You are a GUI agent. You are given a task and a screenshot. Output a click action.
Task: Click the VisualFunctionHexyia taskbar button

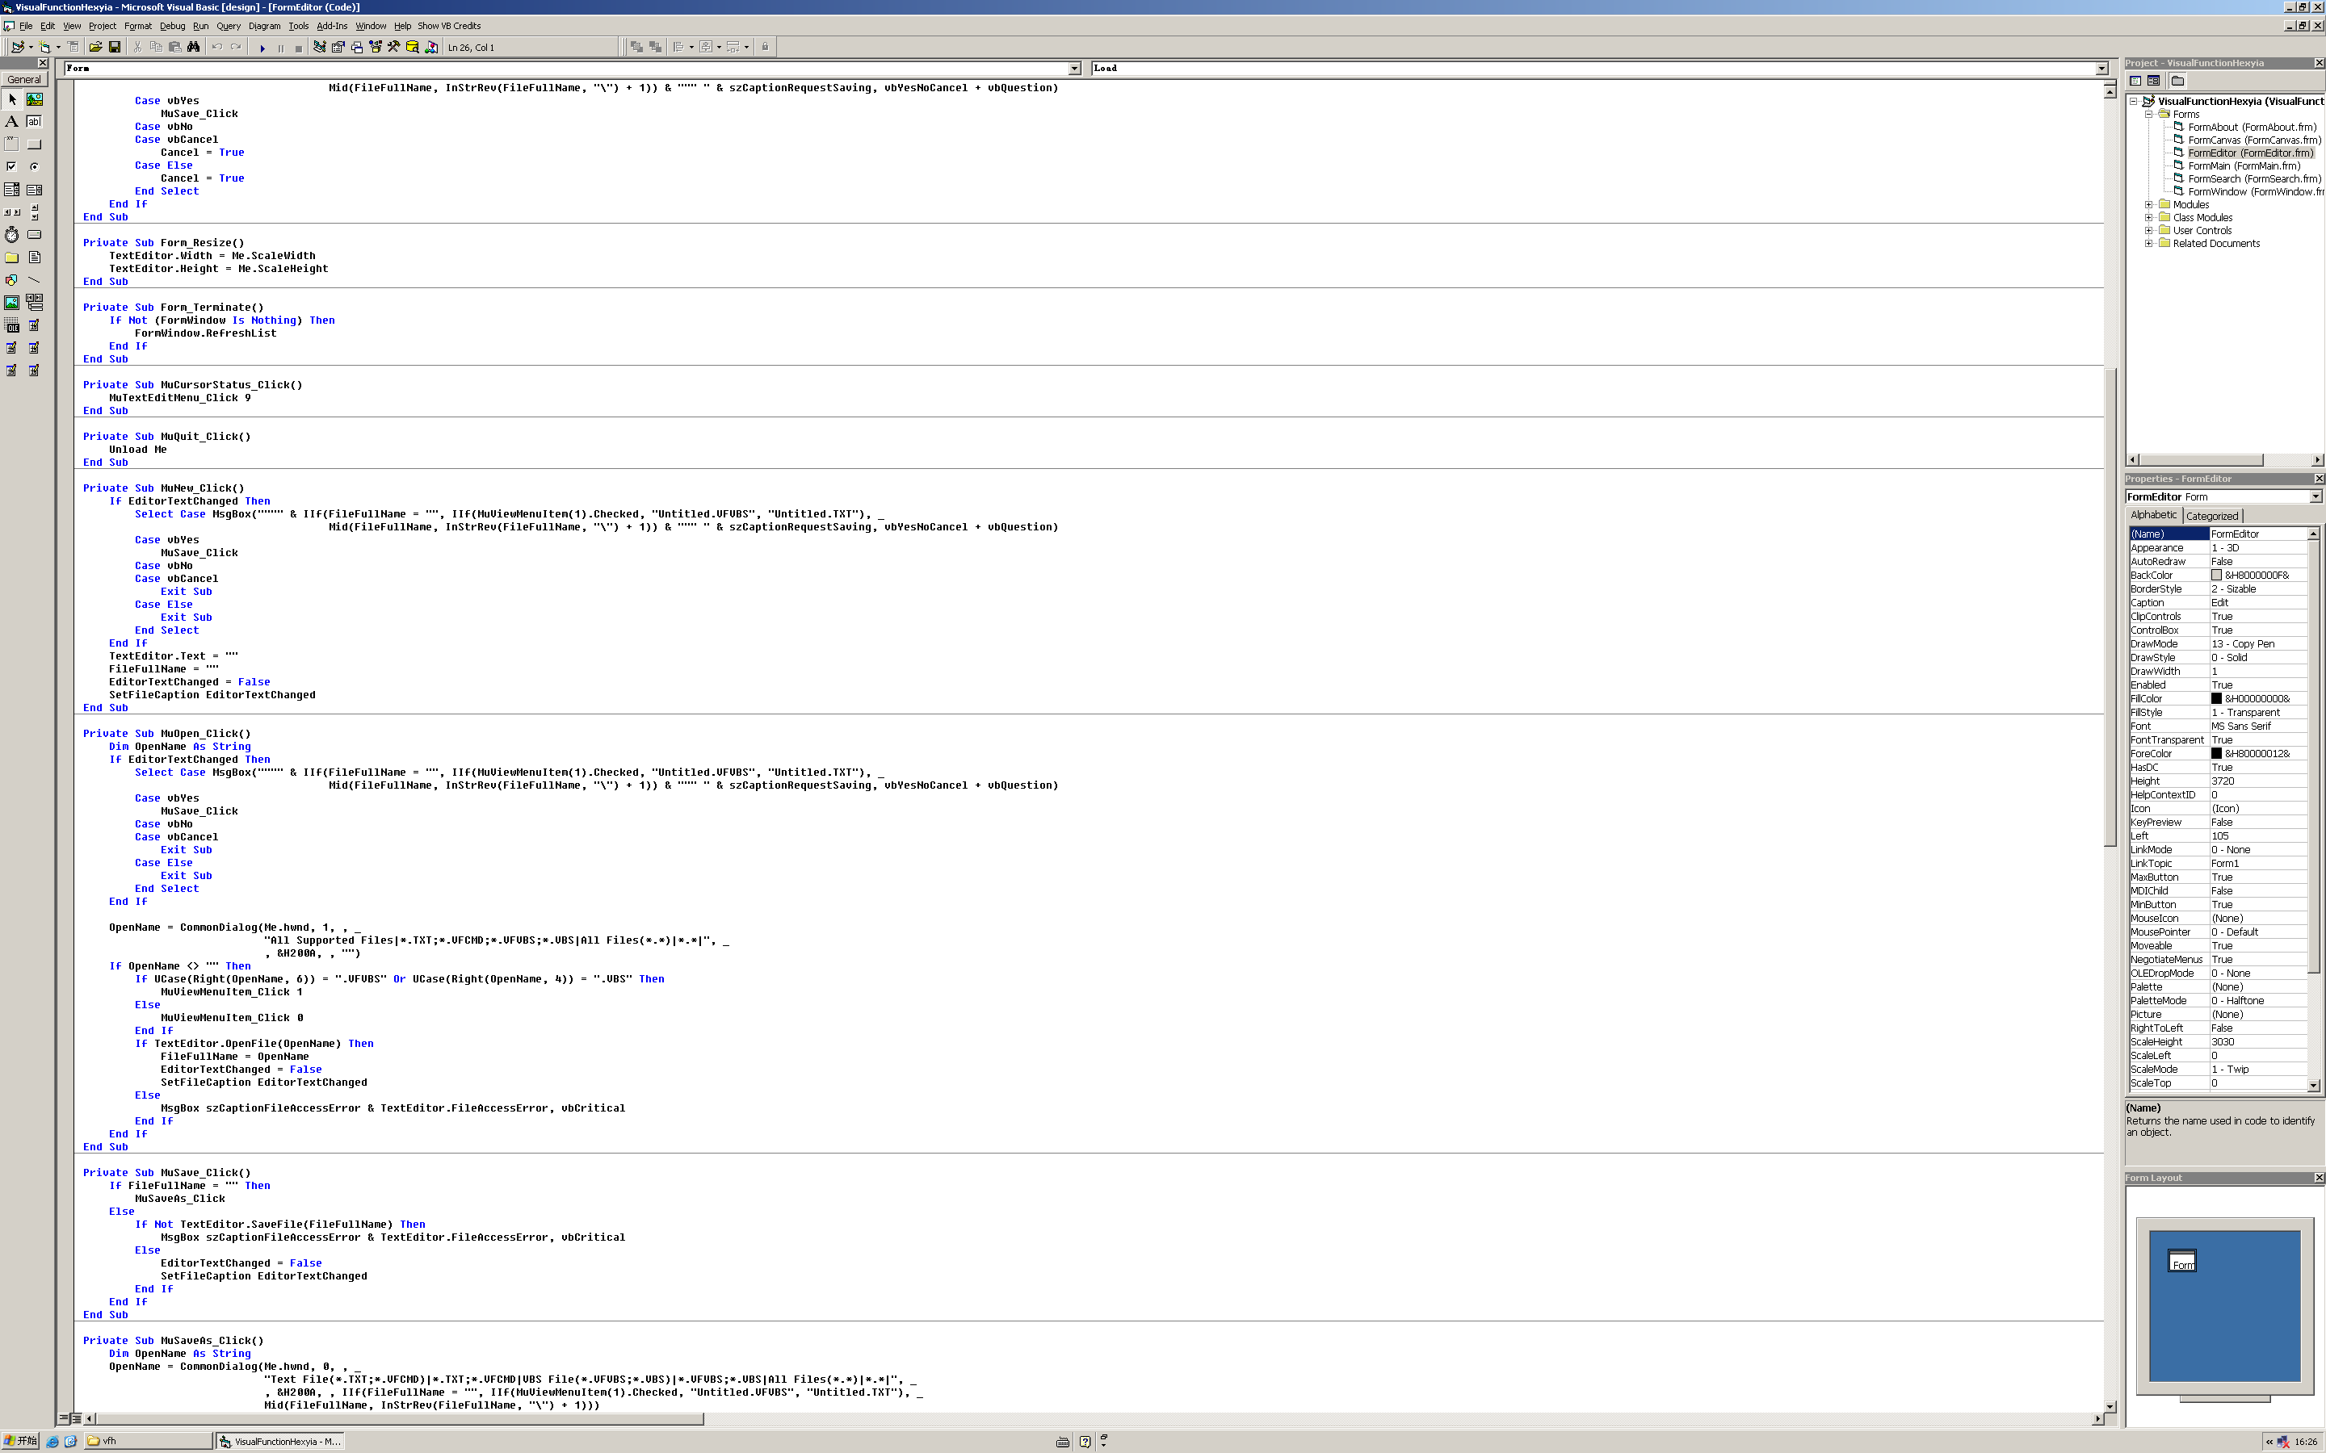coord(279,1442)
